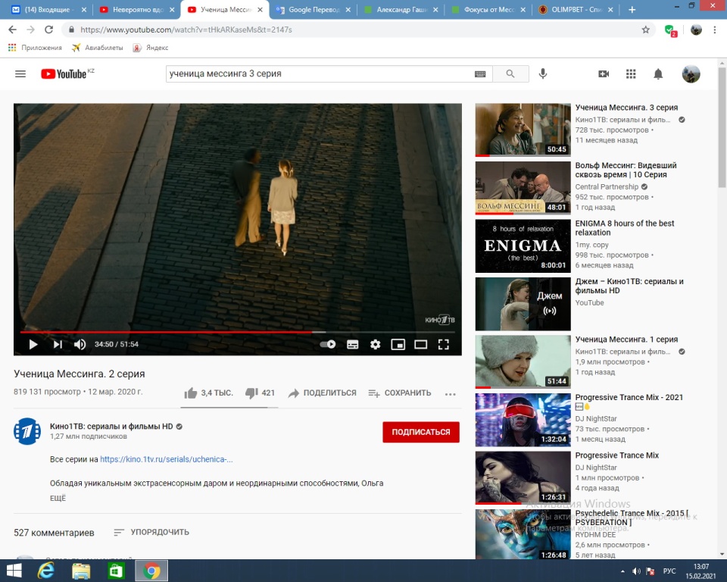Like the video (3,4 тыс.)
Screen dimensions: 727x582
tap(208, 393)
